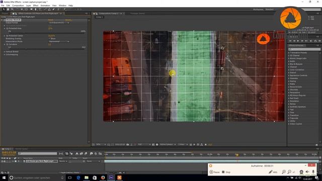The height and width of the screenshot is (181, 322).
Task: Expand the Distort effects category
Action: [288, 72]
